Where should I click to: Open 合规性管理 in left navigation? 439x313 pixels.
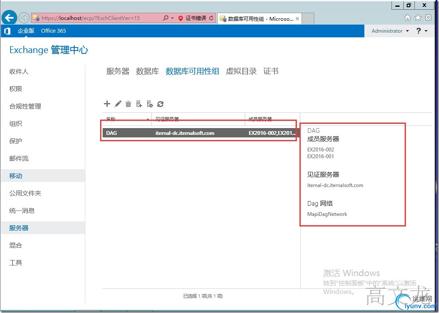click(x=25, y=106)
